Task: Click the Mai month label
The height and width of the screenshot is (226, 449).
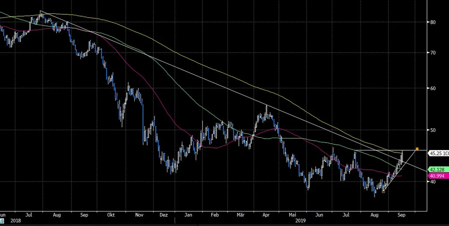Action: 292,215
